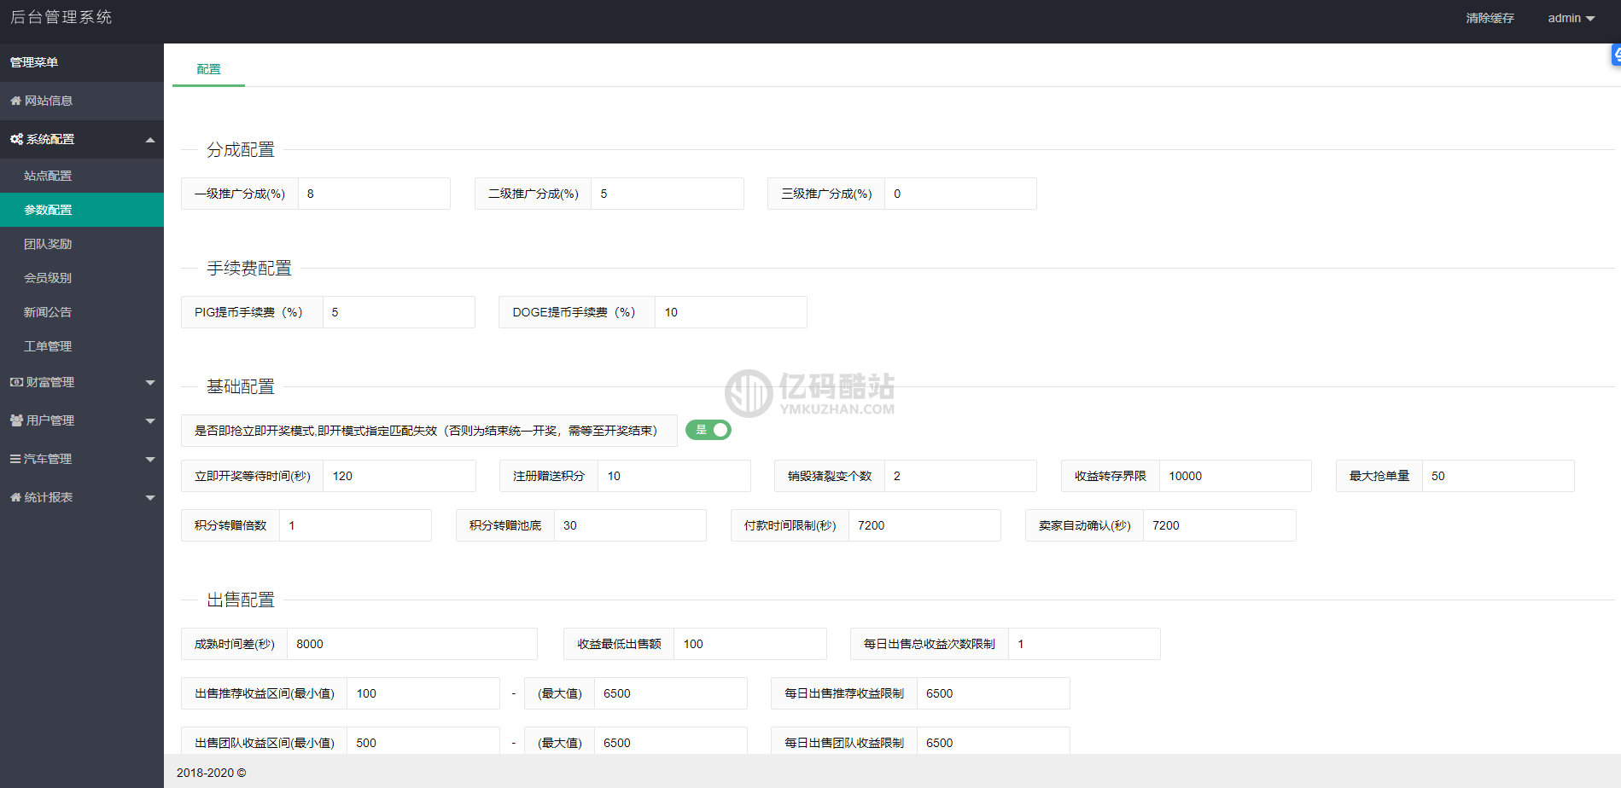Click the 注册赠送积分 input field

click(674, 476)
